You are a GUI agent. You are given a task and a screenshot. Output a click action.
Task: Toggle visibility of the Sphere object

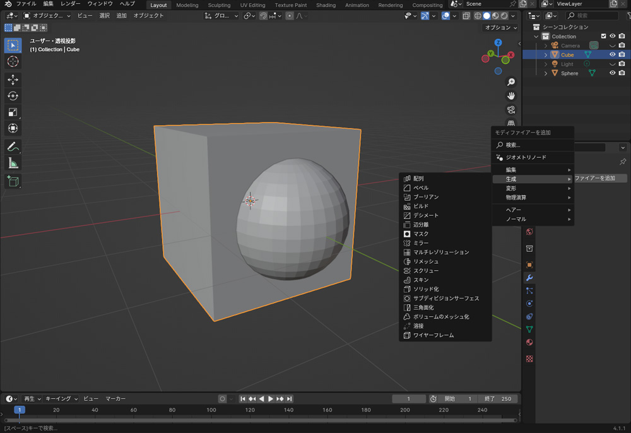click(x=612, y=73)
